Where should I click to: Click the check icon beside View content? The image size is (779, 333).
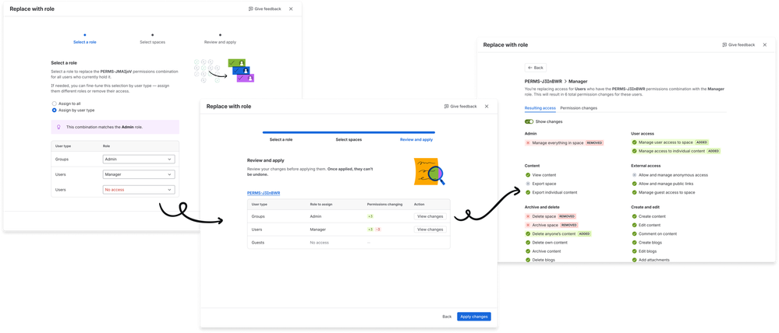[528, 175]
